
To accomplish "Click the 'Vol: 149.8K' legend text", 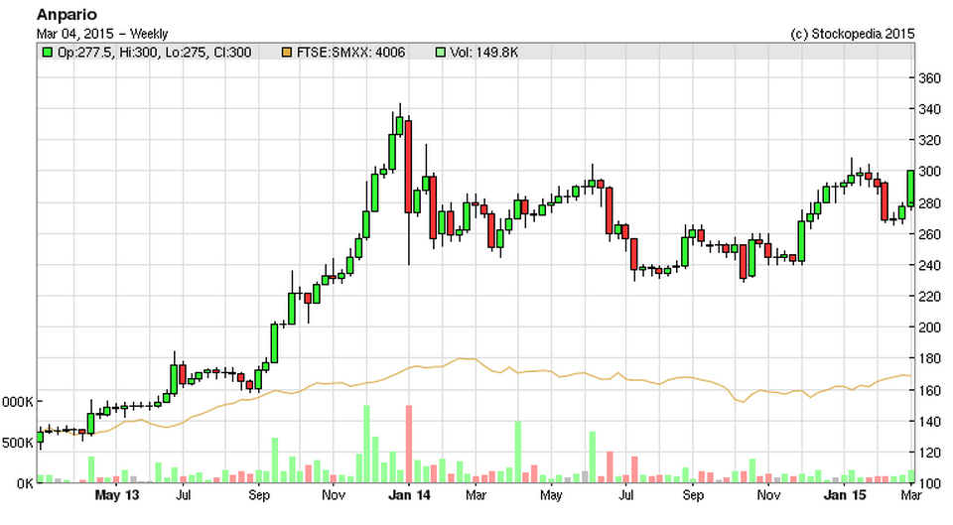I will point(484,53).
